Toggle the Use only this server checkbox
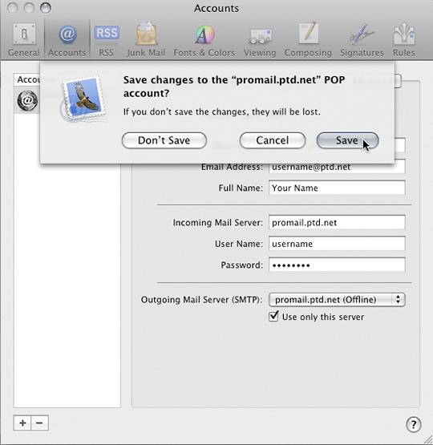This screenshot has height=445, width=433. tap(273, 317)
